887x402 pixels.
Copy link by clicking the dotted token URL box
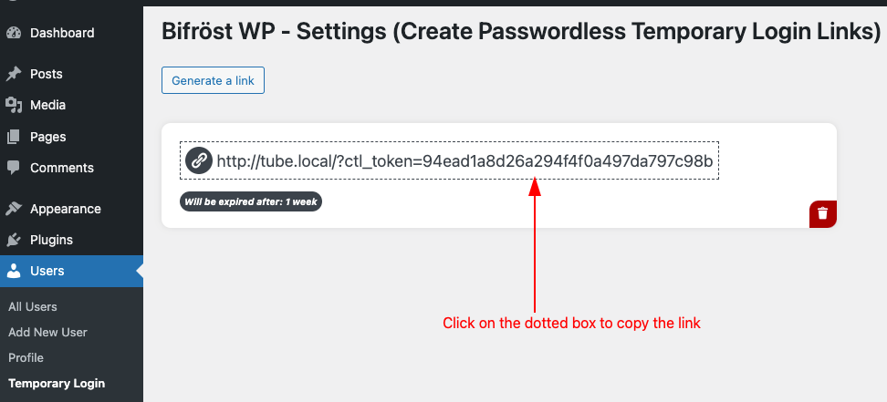coord(449,160)
